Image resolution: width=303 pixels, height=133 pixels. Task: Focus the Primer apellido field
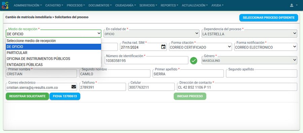point(188,74)
